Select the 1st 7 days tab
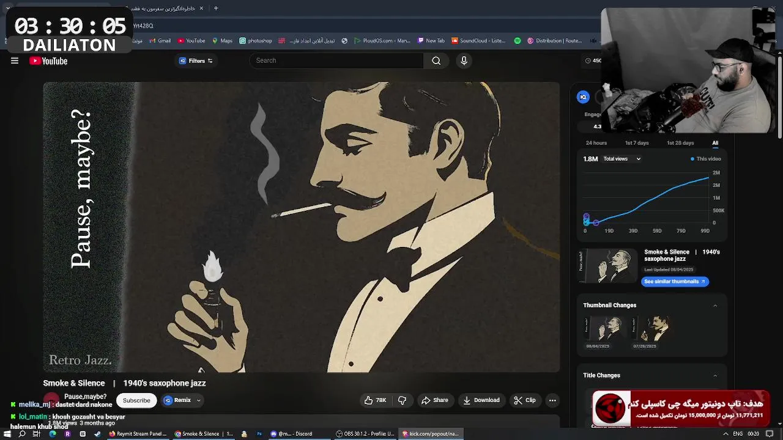This screenshot has height=440, width=783. 637,143
